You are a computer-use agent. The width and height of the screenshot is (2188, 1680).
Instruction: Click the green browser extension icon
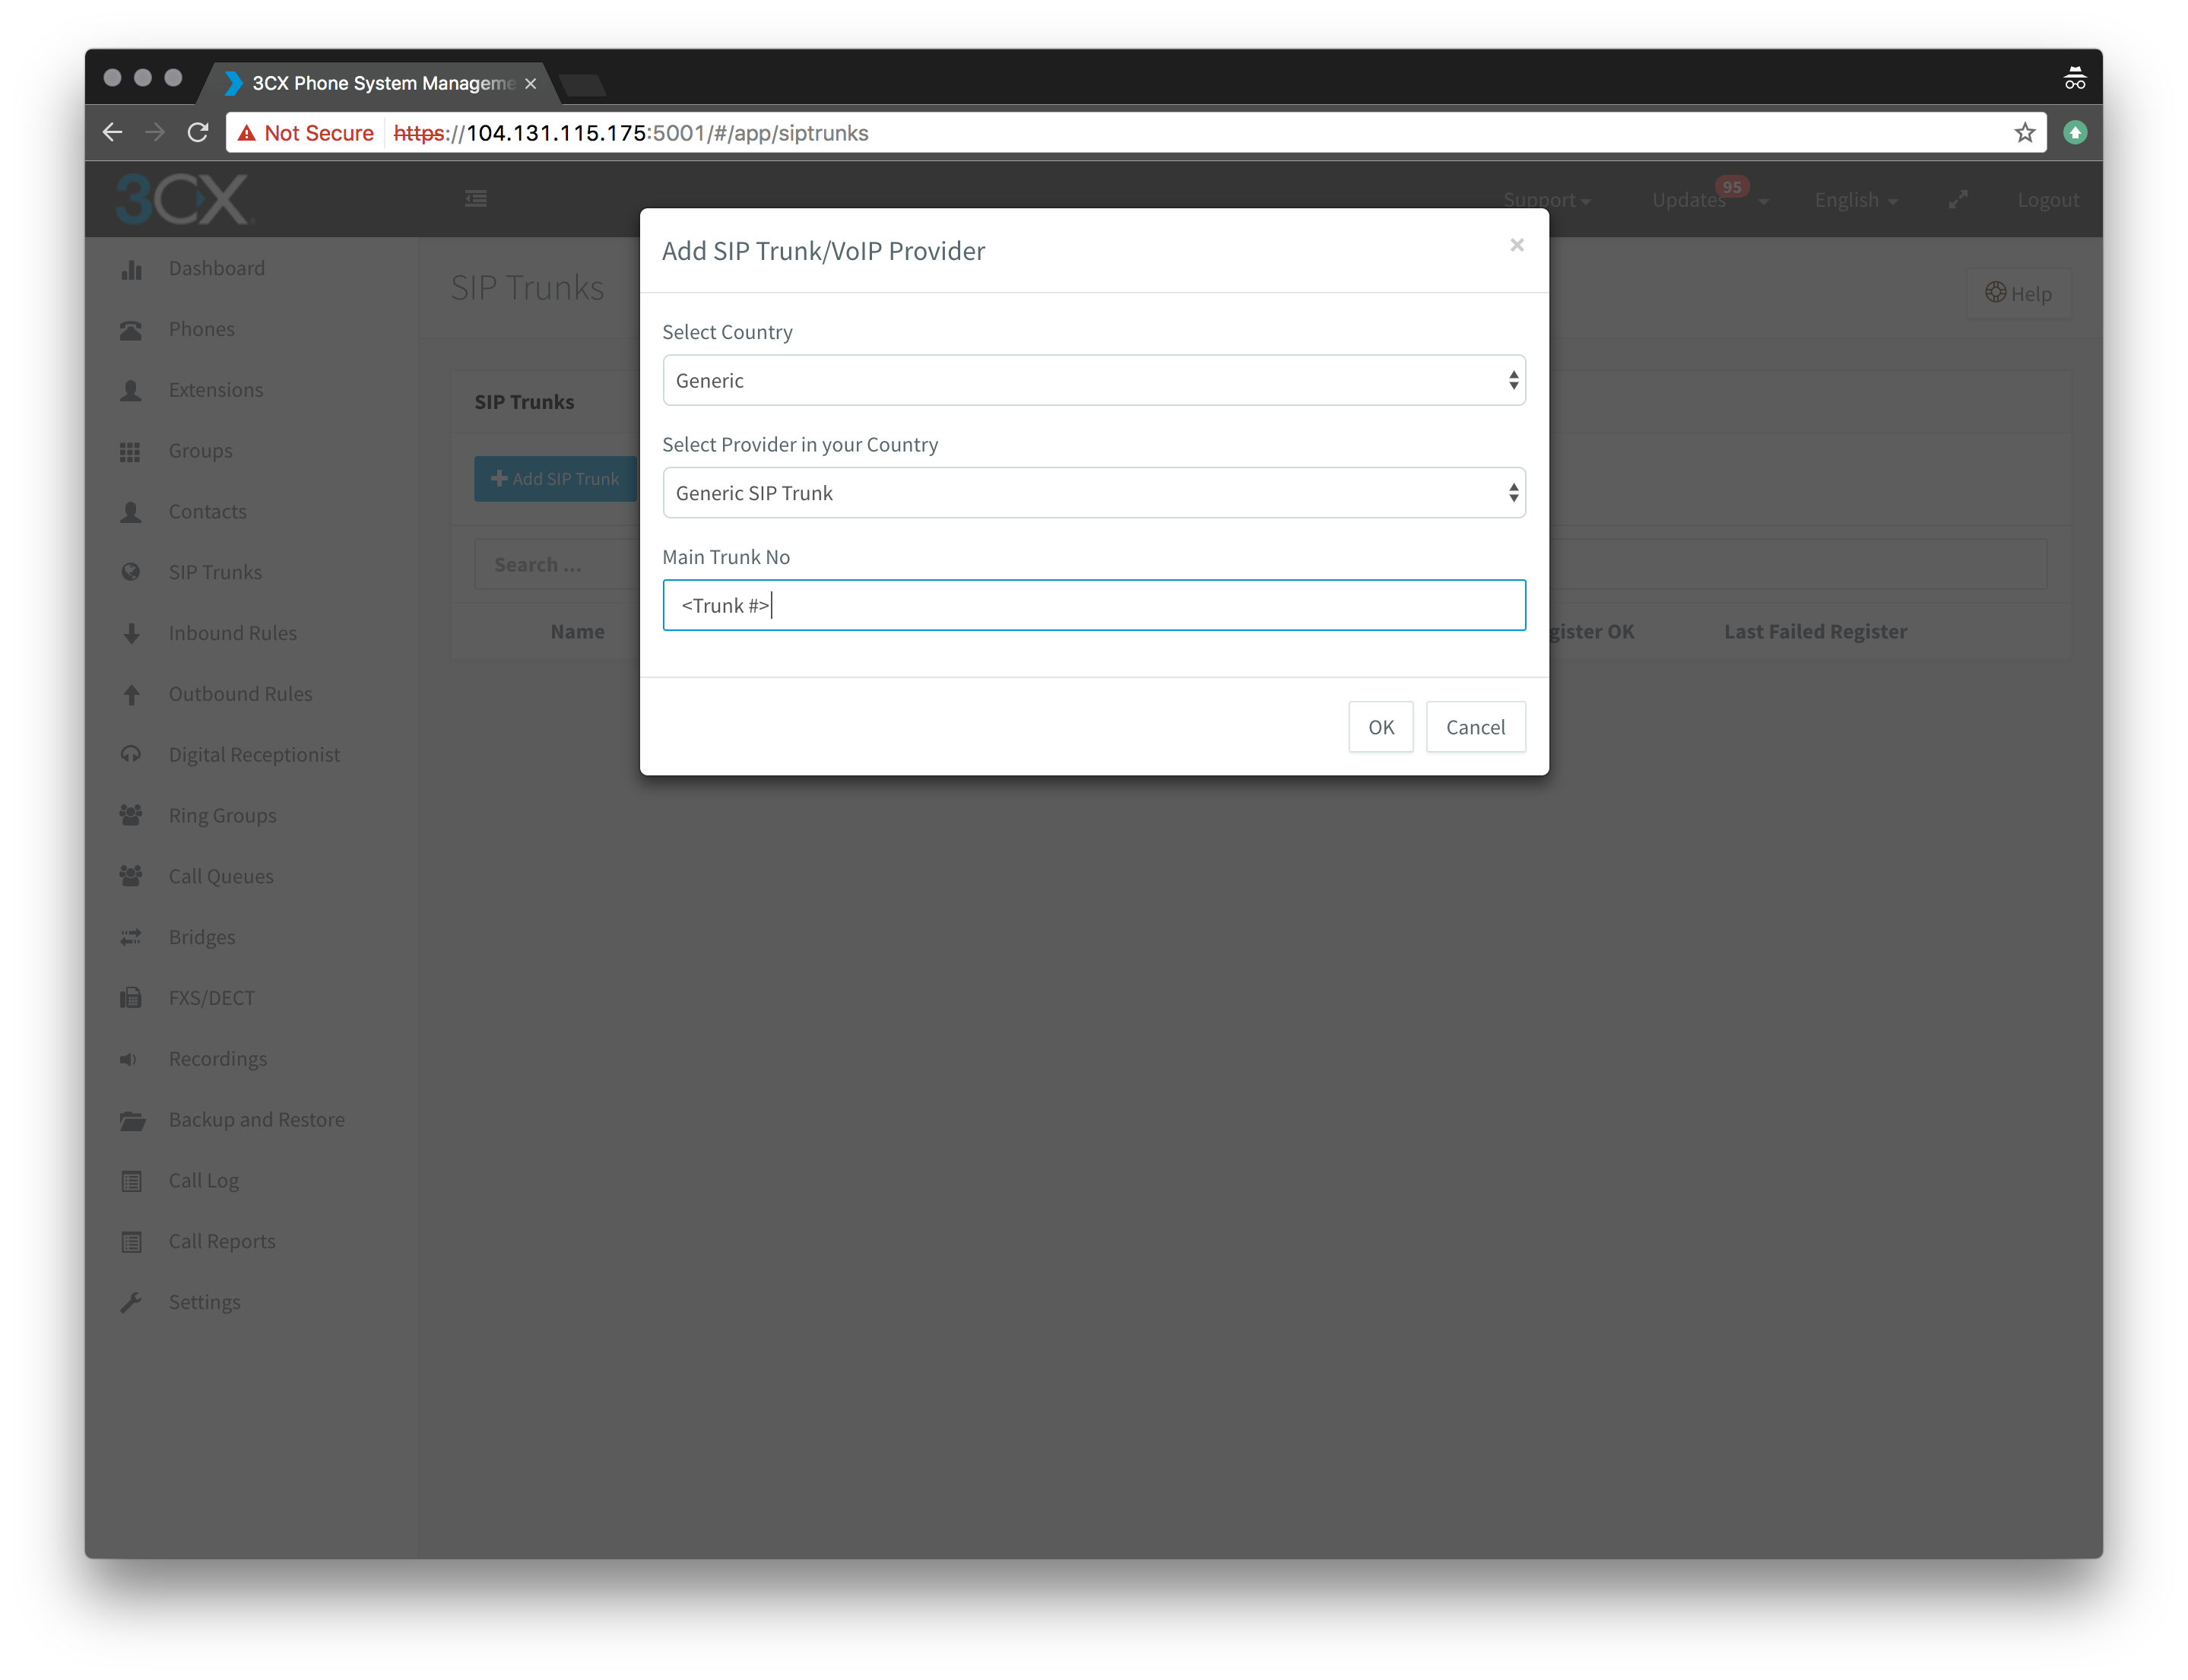[2075, 133]
